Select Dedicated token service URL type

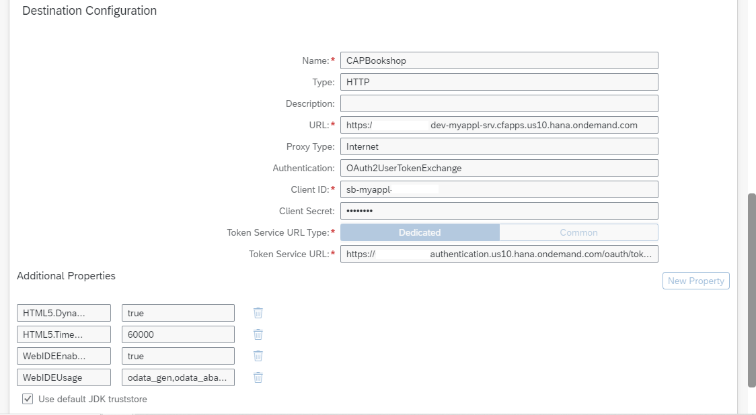tap(420, 232)
